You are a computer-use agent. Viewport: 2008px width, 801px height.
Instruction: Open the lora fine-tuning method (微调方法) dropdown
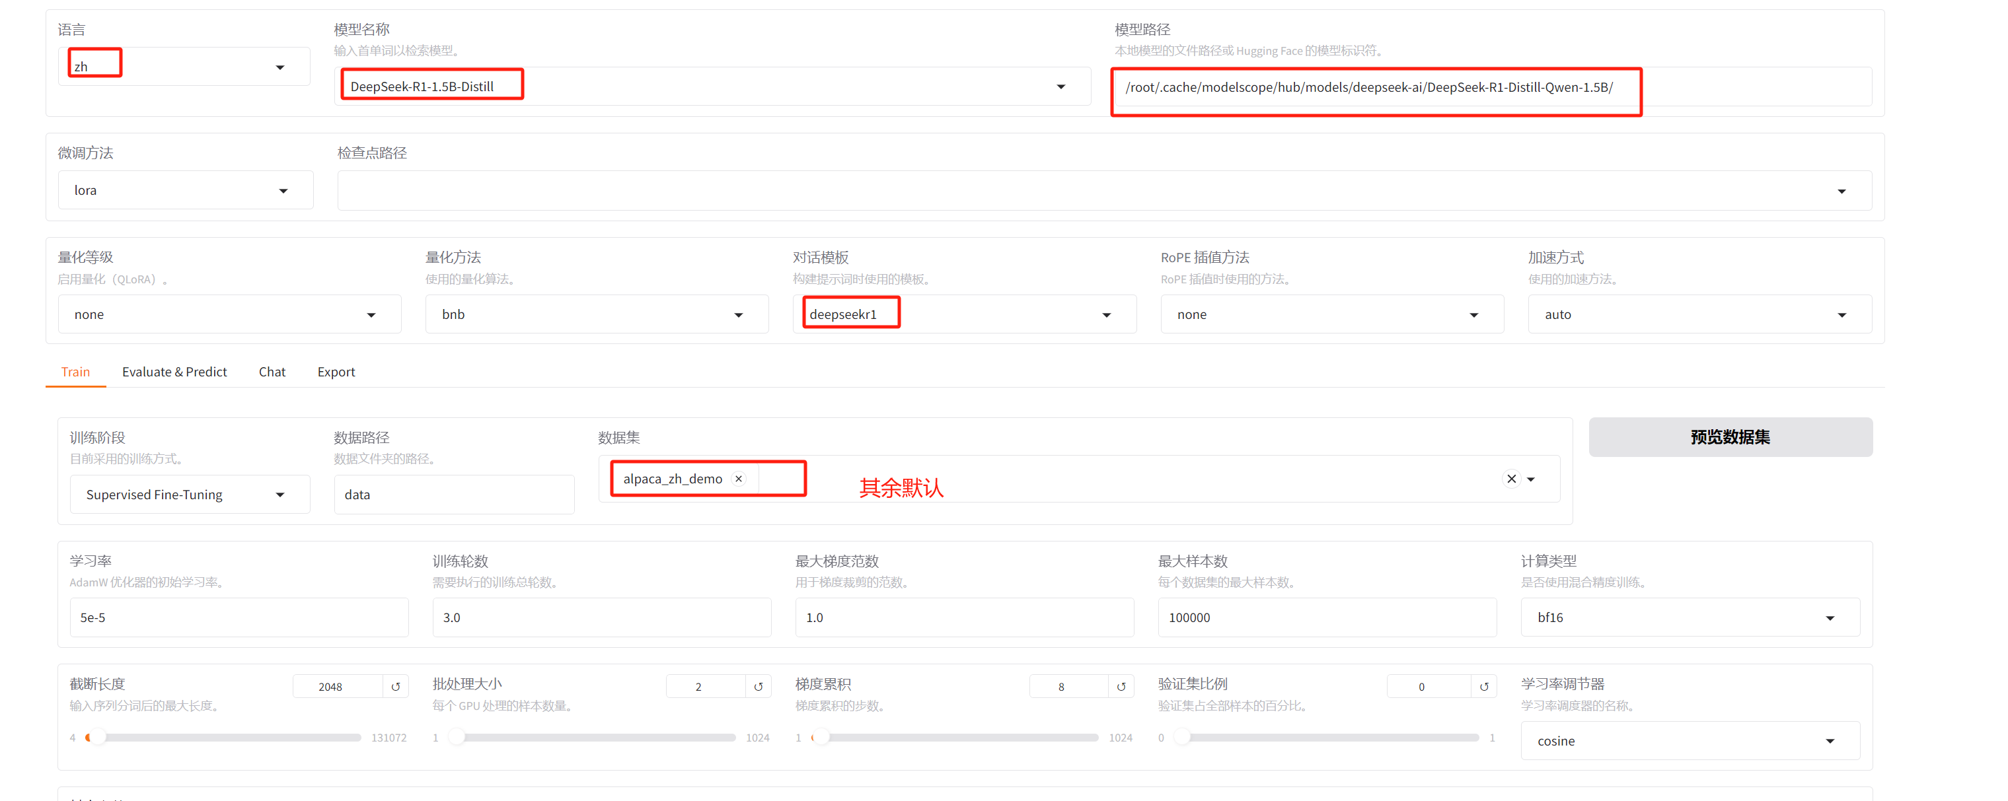(x=283, y=191)
